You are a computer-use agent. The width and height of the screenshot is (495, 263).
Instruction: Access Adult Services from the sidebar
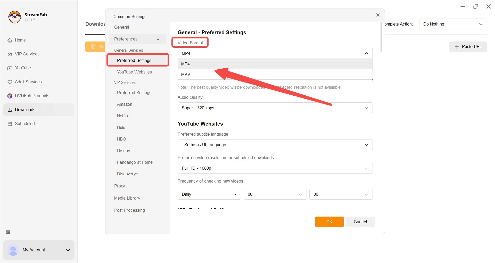tap(28, 82)
